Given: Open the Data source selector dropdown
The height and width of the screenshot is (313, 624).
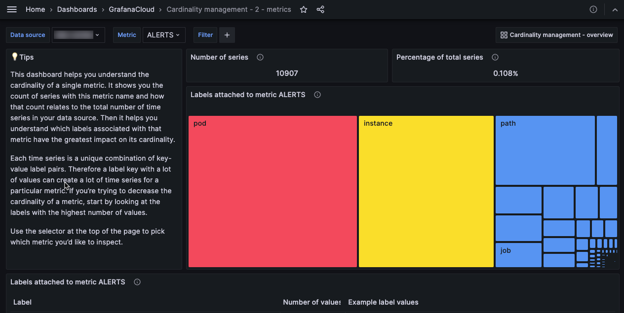Looking at the screenshot, I should [x=28, y=35].
